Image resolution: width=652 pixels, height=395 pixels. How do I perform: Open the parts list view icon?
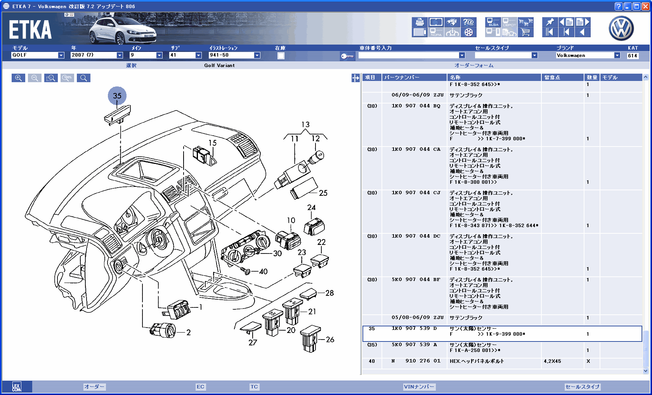[x=420, y=32]
